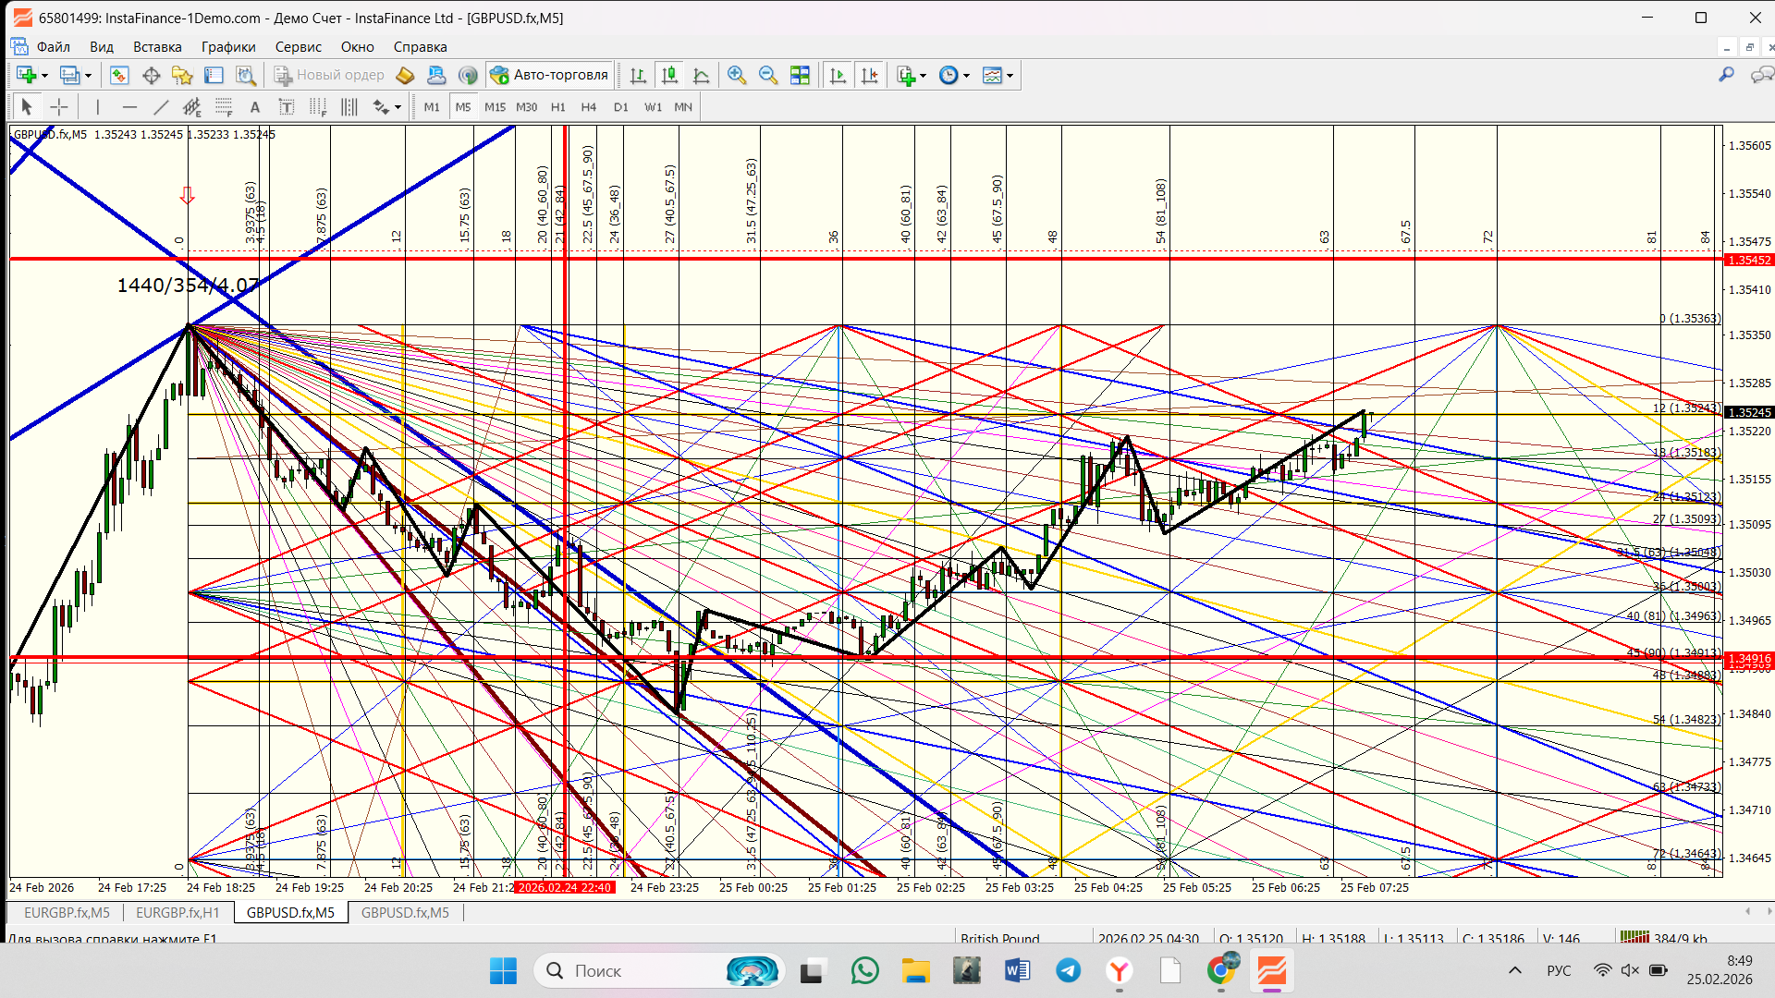
Task: Select the H4 timeframe button
Action: point(589,107)
